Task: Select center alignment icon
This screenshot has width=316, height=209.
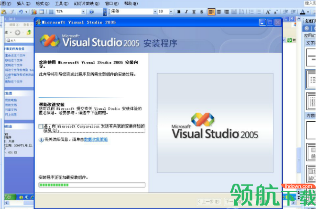Action: (x=219, y=12)
